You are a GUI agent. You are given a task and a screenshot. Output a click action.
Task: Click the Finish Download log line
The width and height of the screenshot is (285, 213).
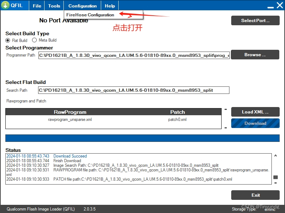(x=67, y=161)
